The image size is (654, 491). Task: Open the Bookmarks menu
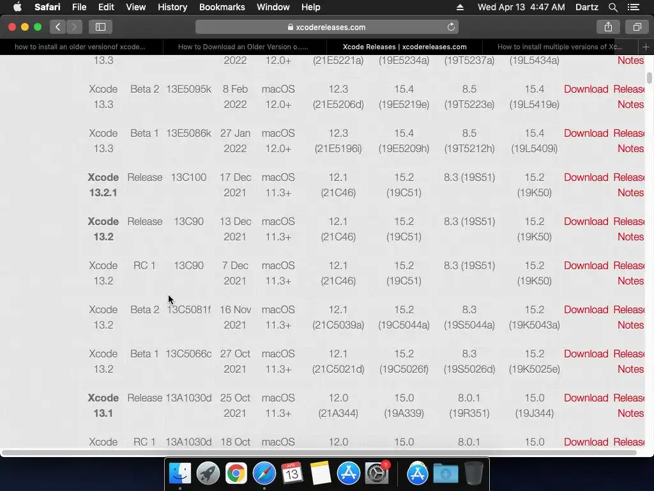222,7
